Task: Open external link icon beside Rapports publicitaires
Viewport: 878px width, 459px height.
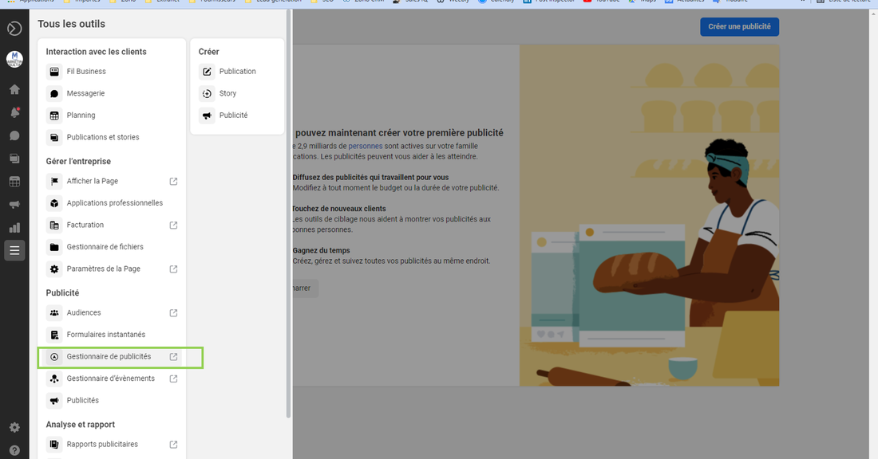Action: coord(173,445)
